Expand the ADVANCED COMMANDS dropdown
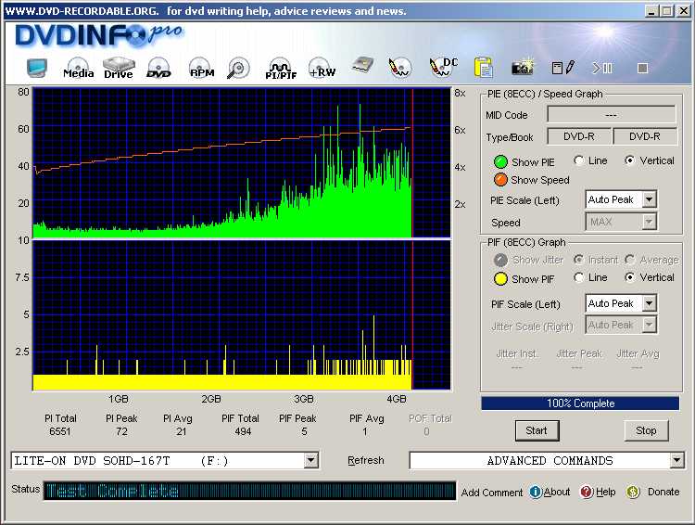 point(676,461)
